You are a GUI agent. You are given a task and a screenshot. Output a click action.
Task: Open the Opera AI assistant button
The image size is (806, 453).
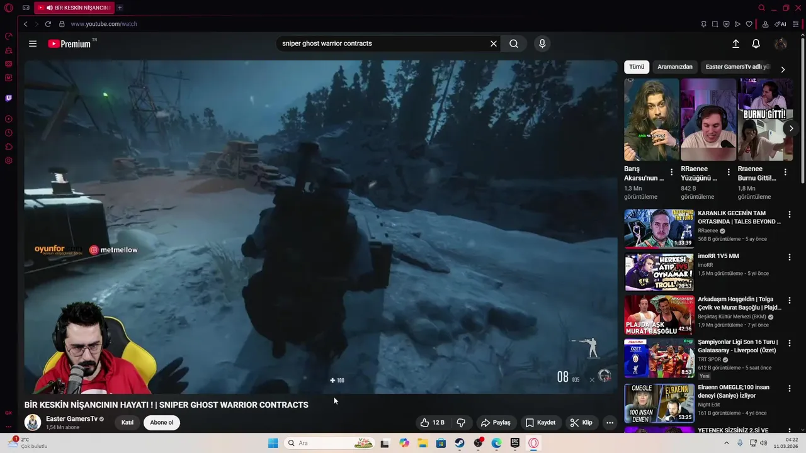780,24
